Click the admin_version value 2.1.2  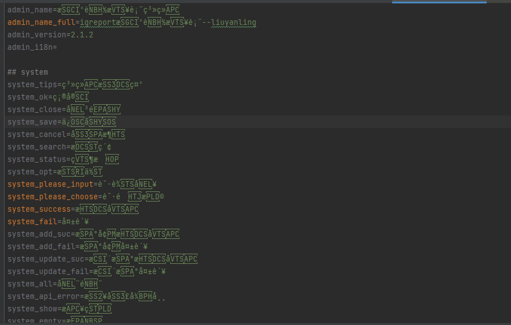coord(82,35)
